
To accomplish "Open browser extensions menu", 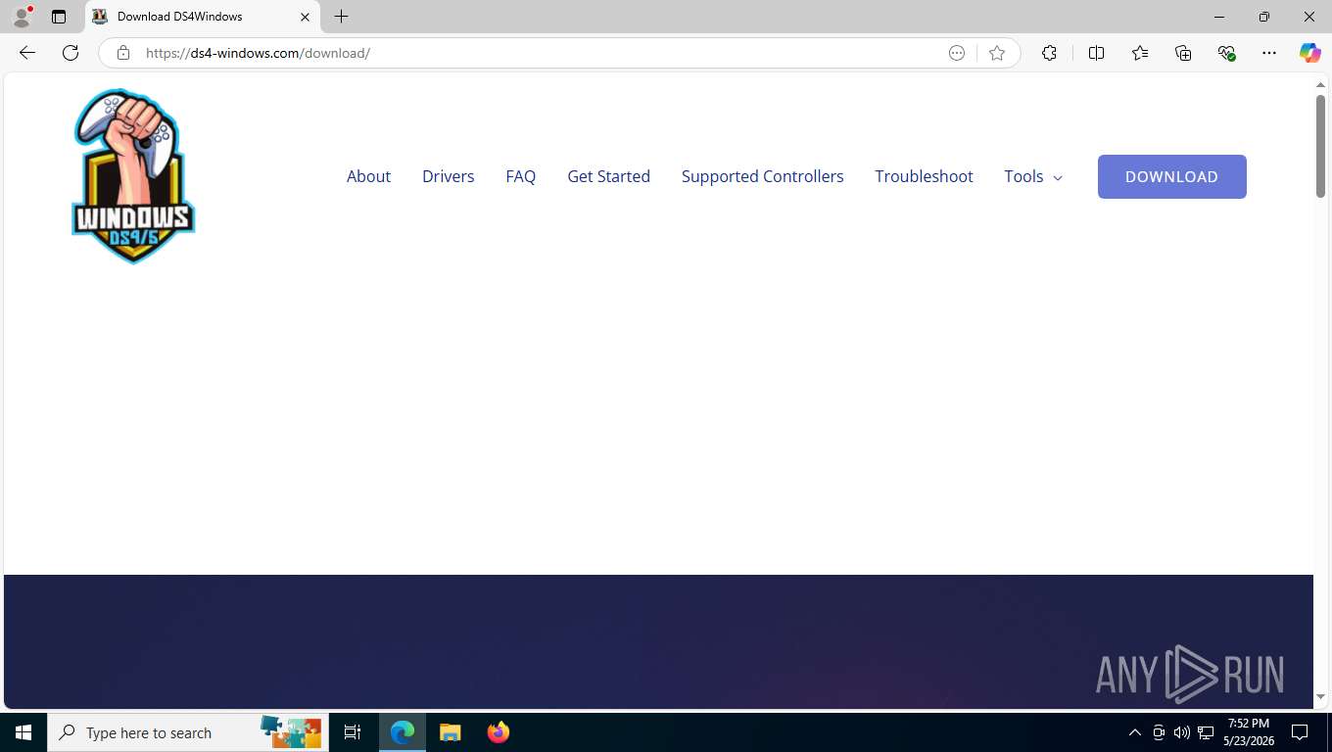I will coord(1049,53).
